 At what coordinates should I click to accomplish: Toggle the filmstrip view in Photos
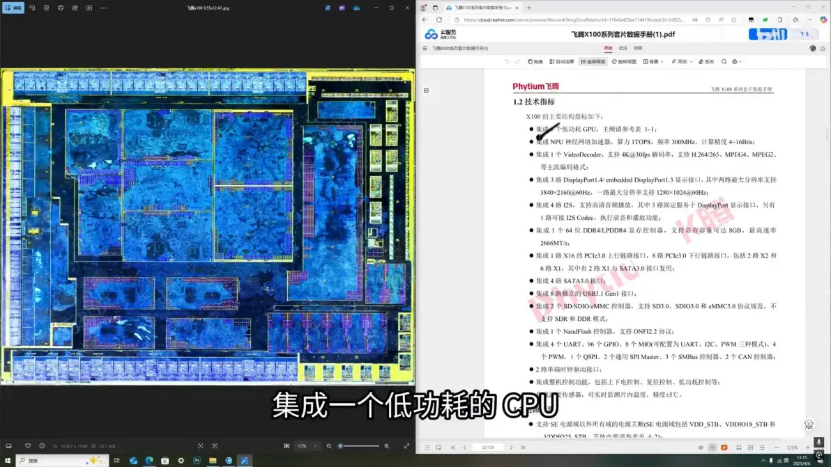coord(9,446)
